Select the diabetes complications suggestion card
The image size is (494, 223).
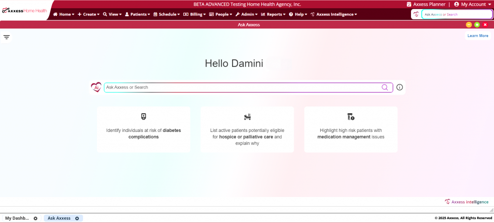[x=143, y=129]
